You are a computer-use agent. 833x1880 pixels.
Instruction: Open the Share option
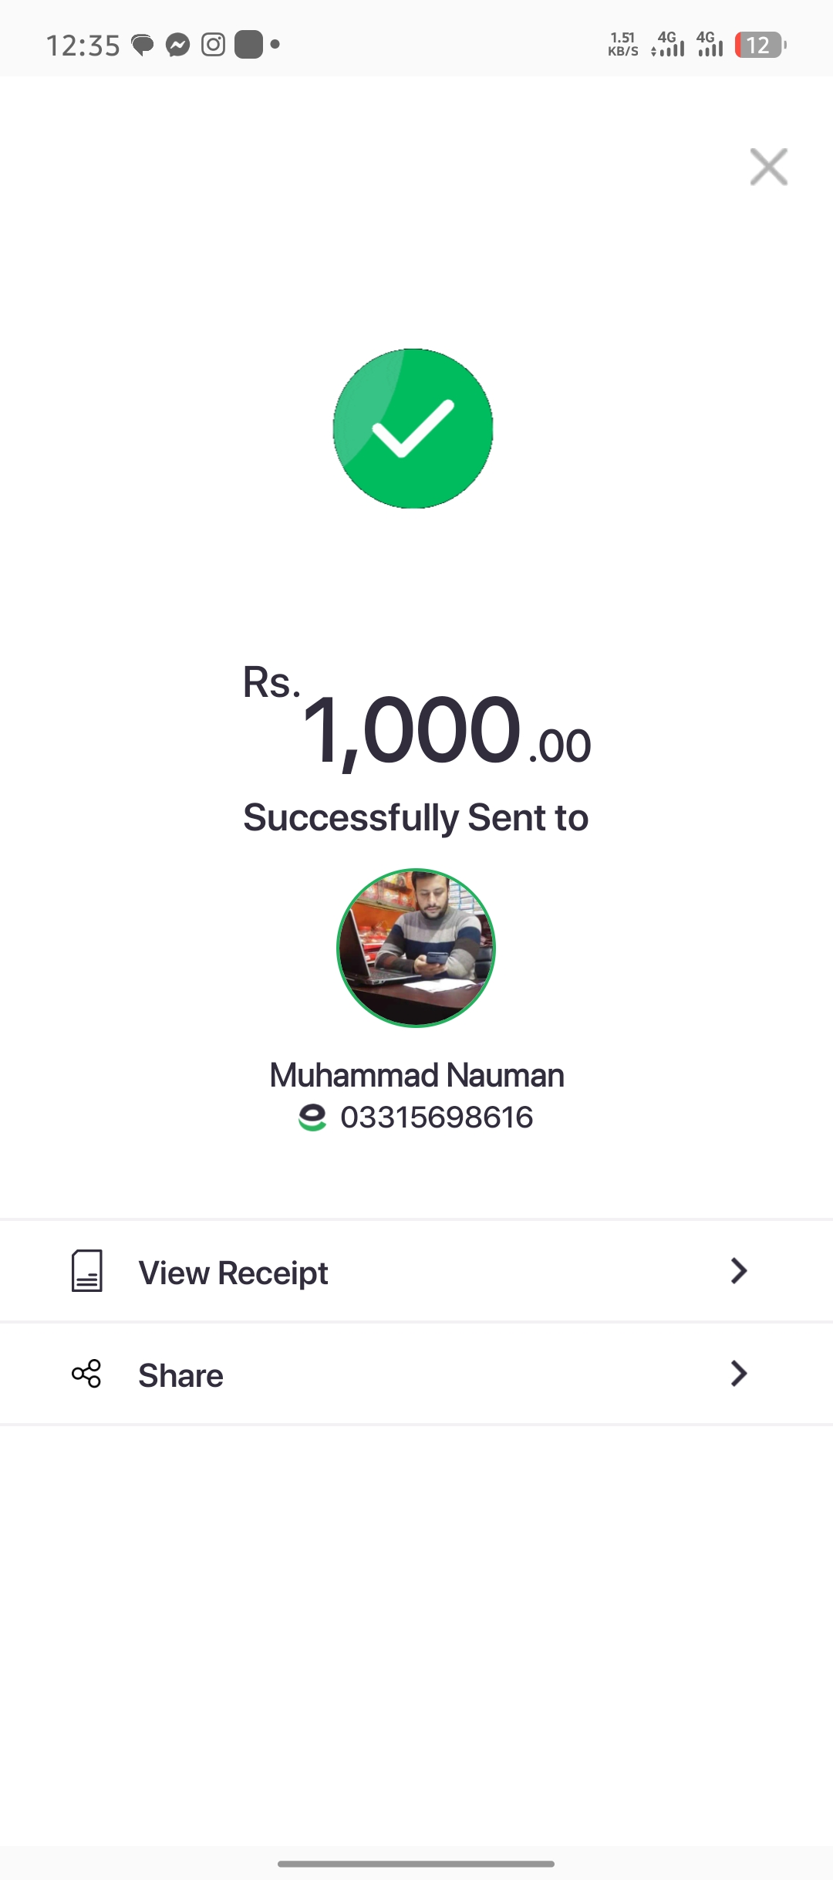point(180,1375)
